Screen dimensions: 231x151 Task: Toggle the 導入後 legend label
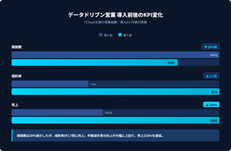point(127,35)
